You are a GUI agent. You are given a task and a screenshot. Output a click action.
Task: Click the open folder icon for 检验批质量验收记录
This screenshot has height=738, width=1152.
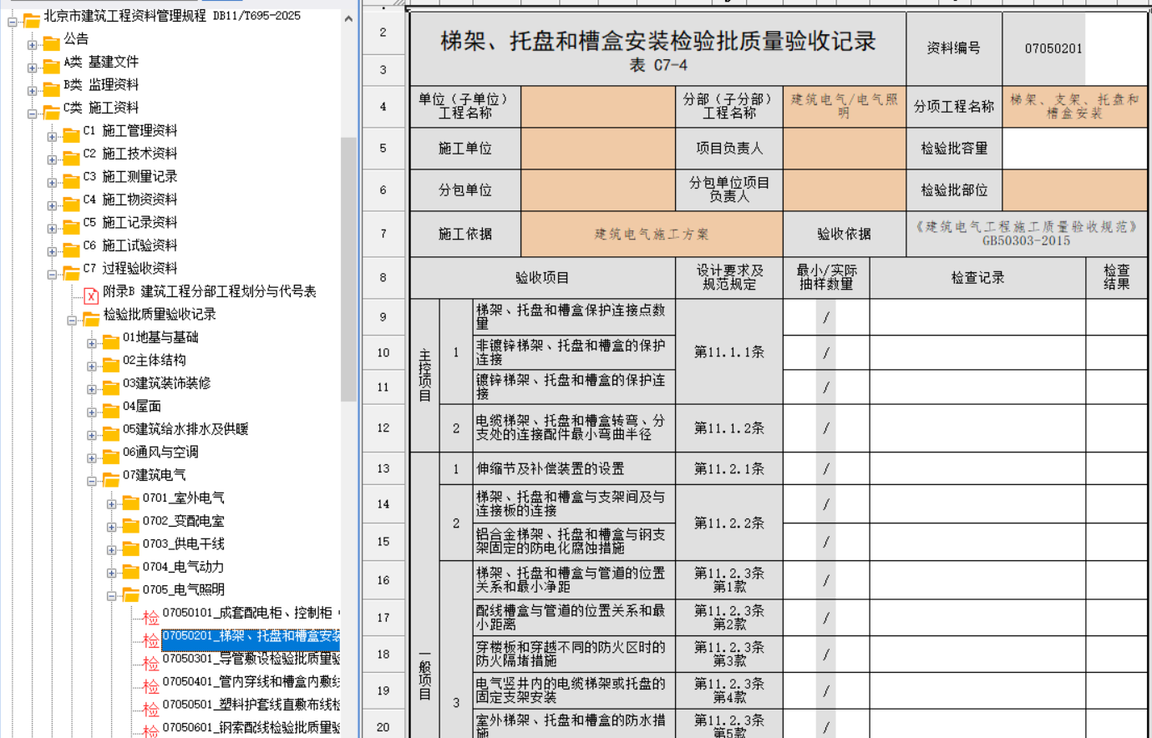[x=91, y=317]
